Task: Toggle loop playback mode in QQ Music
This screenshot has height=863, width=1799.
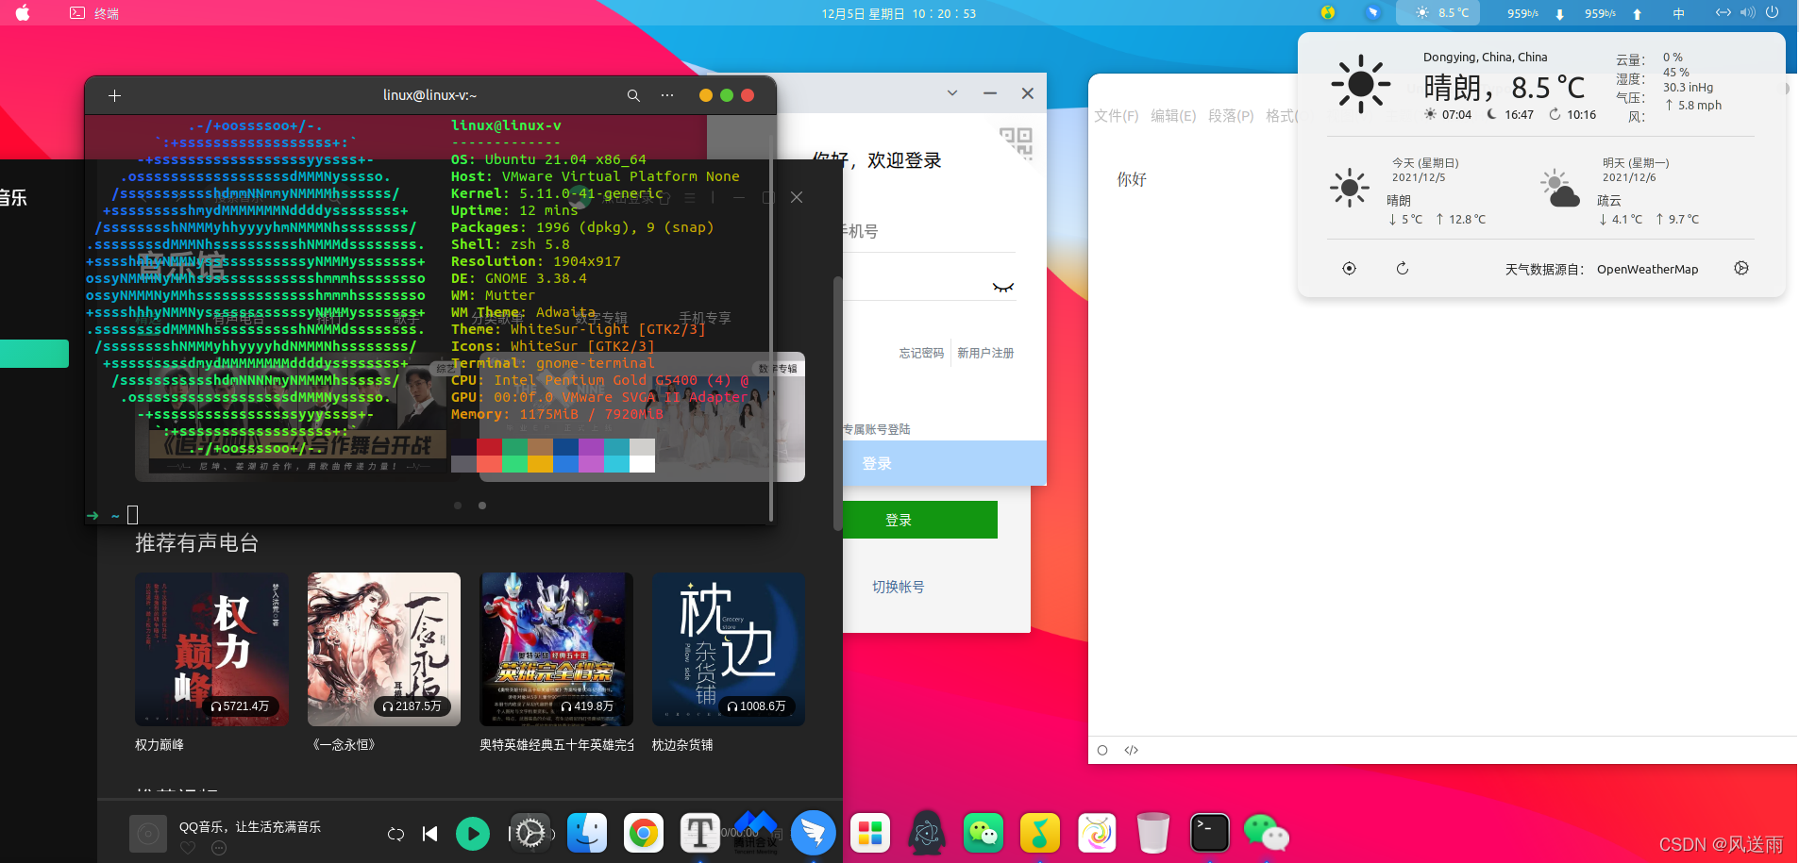Action: (395, 834)
